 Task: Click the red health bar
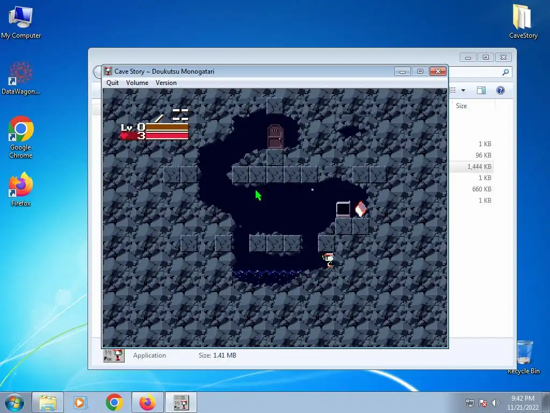tap(167, 136)
